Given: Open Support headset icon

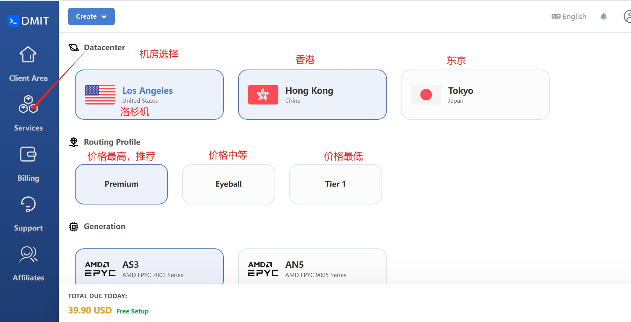Looking at the screenshot, I should 28,204.
